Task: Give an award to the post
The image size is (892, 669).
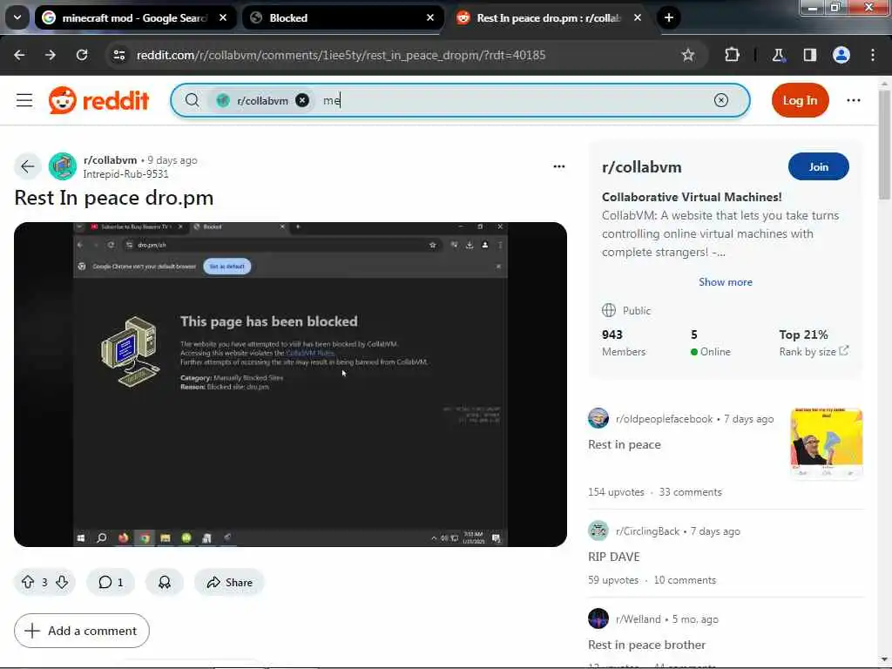Action: 165,582
